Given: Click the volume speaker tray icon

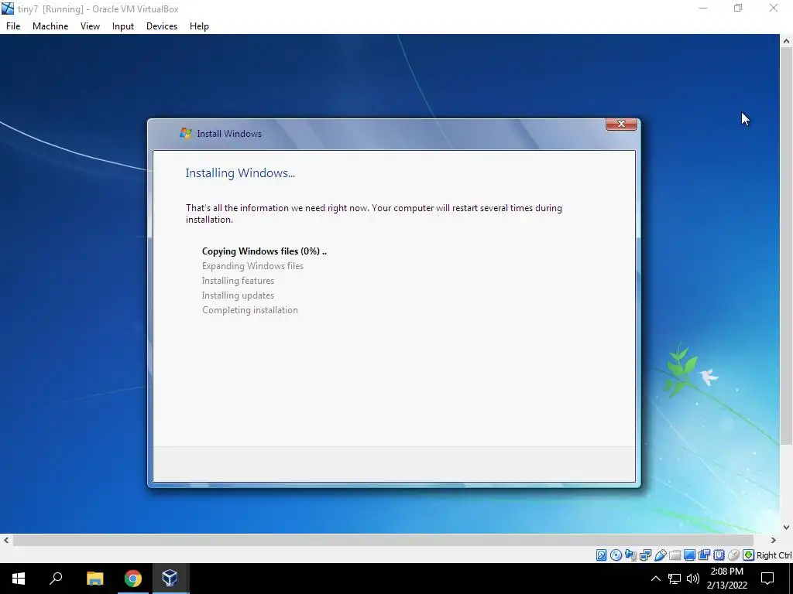Looking at the screenshot, I should tap(693, 579).
